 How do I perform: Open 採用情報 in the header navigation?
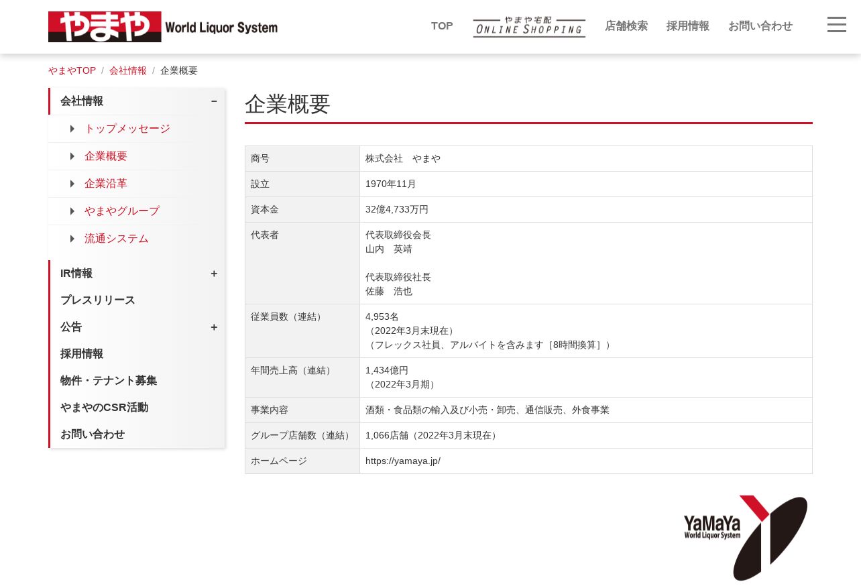688,26
